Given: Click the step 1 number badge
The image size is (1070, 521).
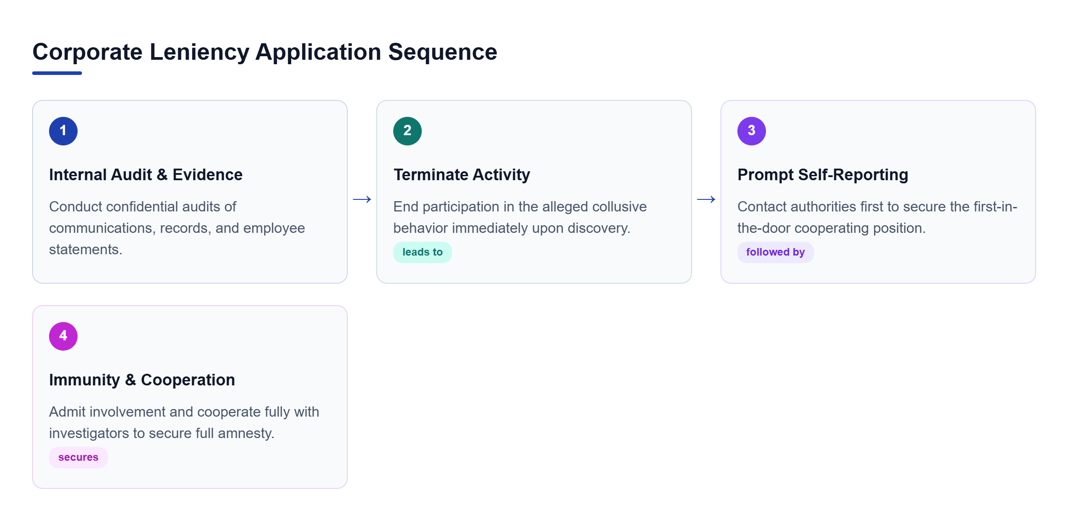Looking at the screenshot, I should [63, 131].
